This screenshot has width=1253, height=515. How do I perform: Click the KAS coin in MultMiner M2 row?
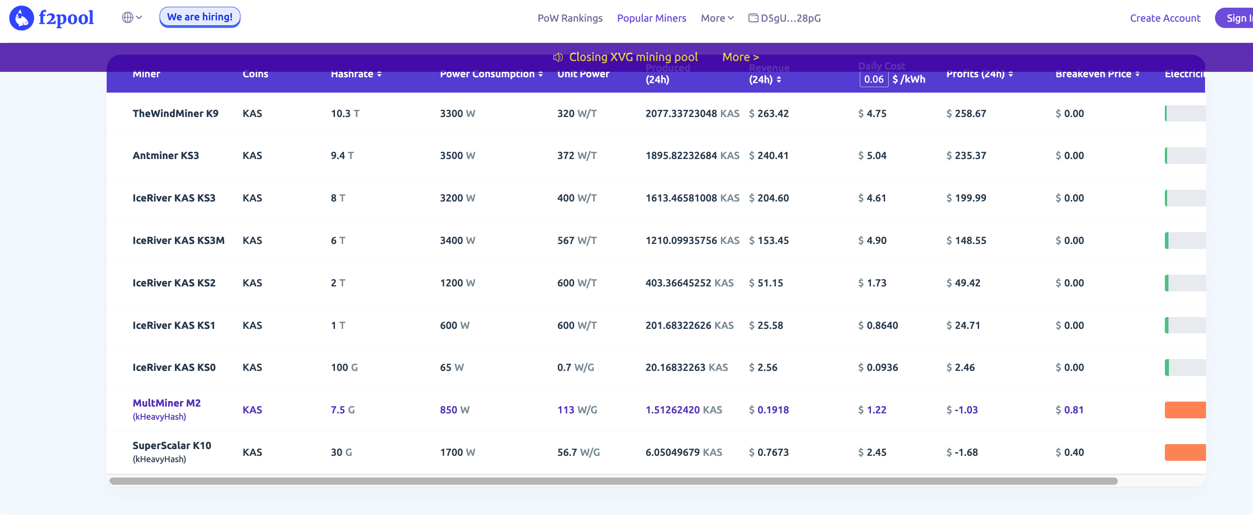252,410
